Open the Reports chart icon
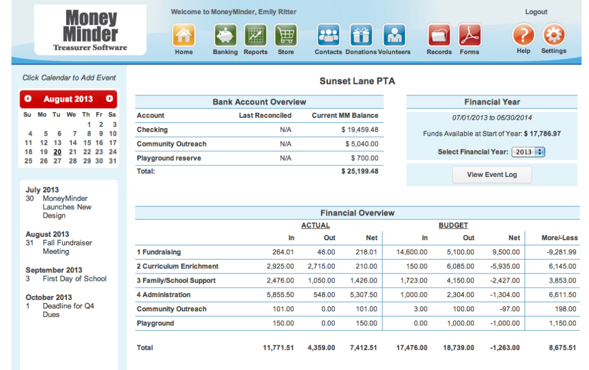This screenshot has width=589, height=370. (x=256, y=35)
